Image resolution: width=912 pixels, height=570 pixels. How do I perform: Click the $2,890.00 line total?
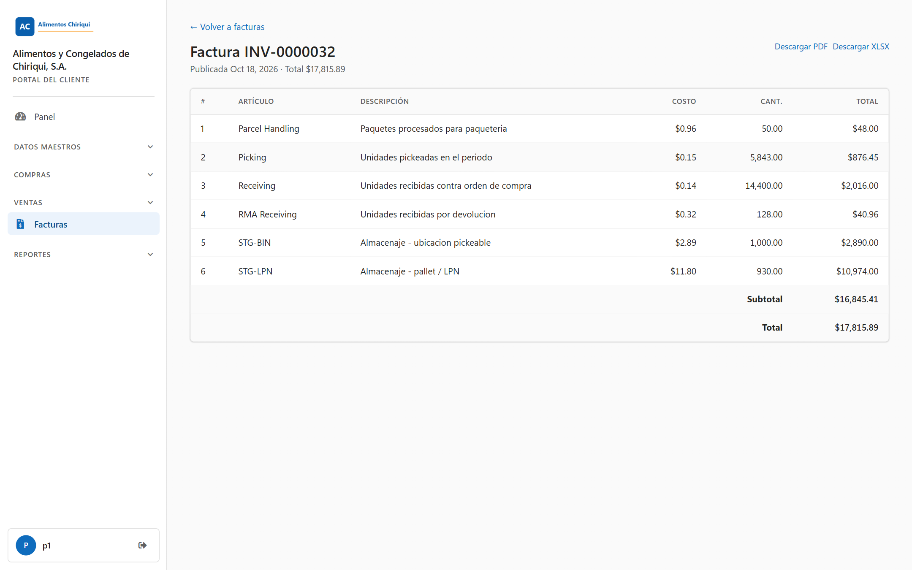click(x=860, y=243)
